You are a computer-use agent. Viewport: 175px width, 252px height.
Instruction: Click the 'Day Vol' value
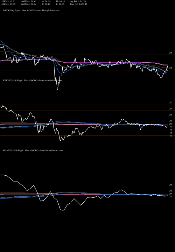(x=78, y=4)
